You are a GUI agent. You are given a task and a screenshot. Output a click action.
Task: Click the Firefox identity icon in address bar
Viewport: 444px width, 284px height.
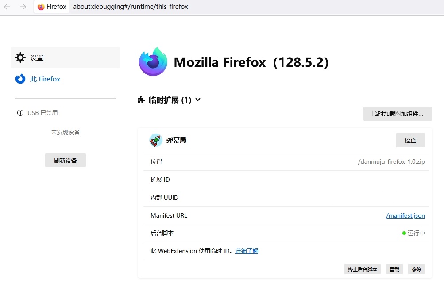click(x=41, y=7)
